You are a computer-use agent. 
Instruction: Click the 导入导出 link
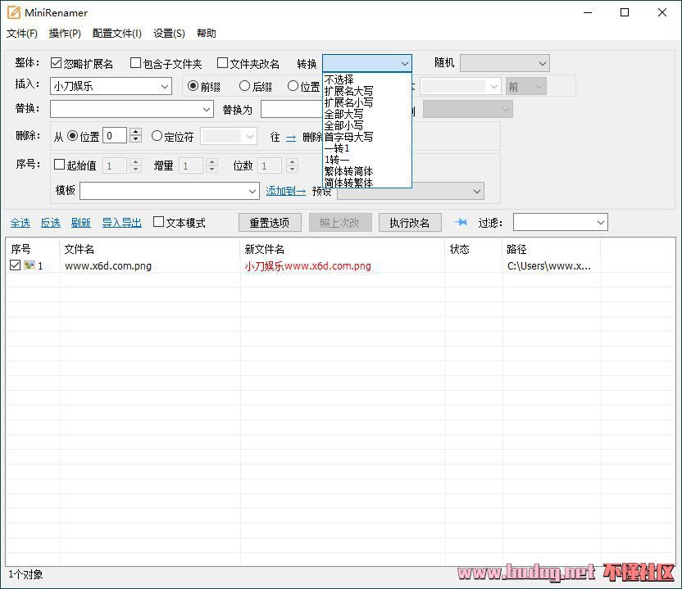[x=122, y=223]
